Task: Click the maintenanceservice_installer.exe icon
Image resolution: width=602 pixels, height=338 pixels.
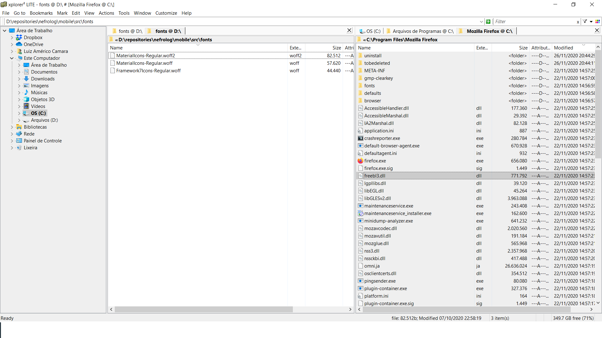Action: click(x=361, y=213)
